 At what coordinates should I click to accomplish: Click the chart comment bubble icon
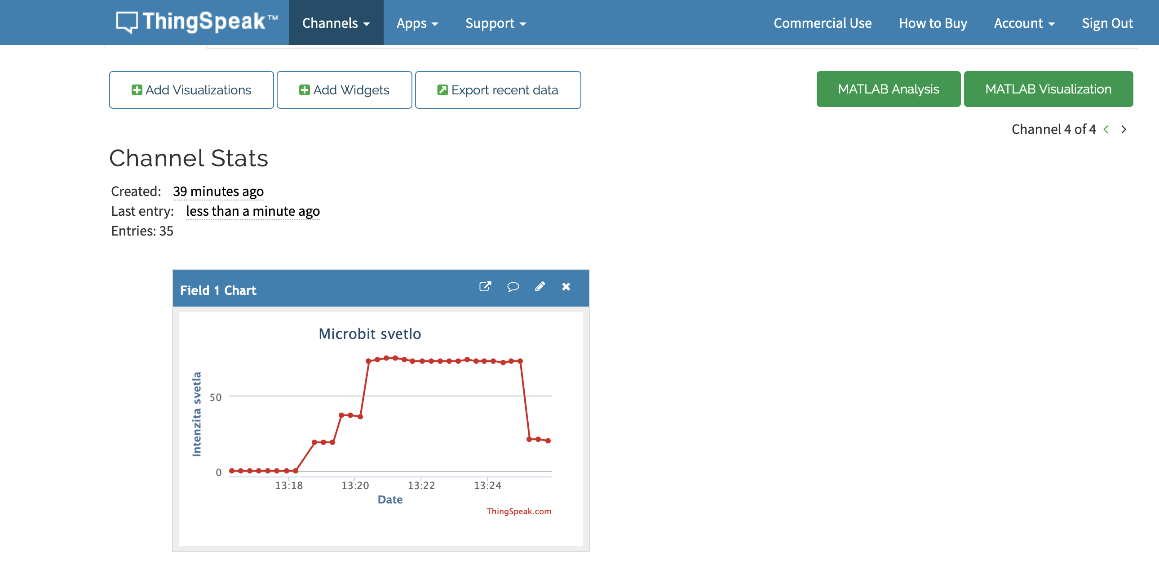click(x=513, y=287)
